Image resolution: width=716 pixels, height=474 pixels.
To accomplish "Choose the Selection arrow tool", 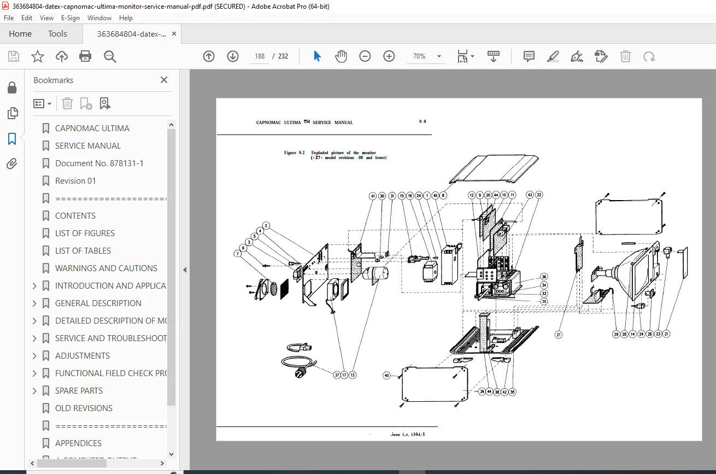I will point(317,56).
